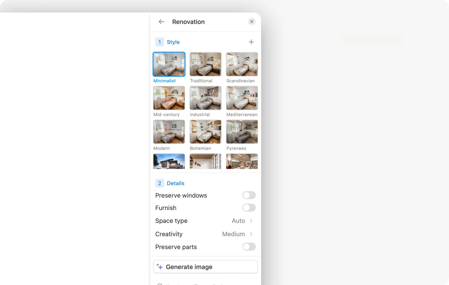Pick the Scandinavian style thumbnail
This screenshot has height=285, width=449.
pos(242,64)
